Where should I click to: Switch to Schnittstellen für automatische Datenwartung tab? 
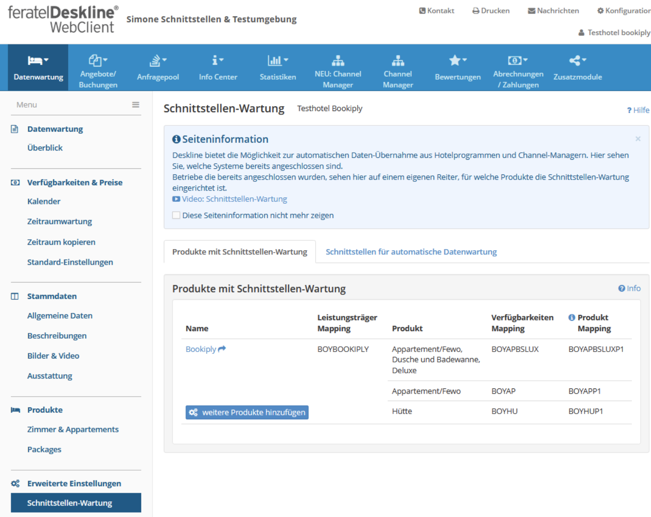pos(411,252)
